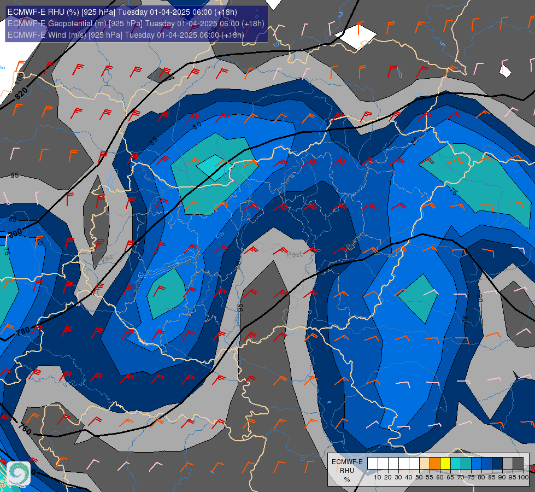Click the Pest map label
Screen dimensions: 535x492
coord(295,254)
